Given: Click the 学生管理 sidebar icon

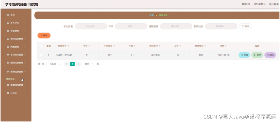Looking at the screenshot, I should (8, 31).
